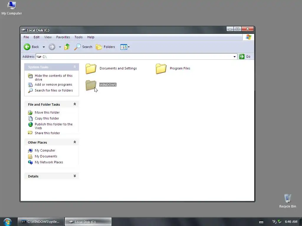Click the Publish to Web globe icon
Screen dimensions: 302x226
(30, 124)
